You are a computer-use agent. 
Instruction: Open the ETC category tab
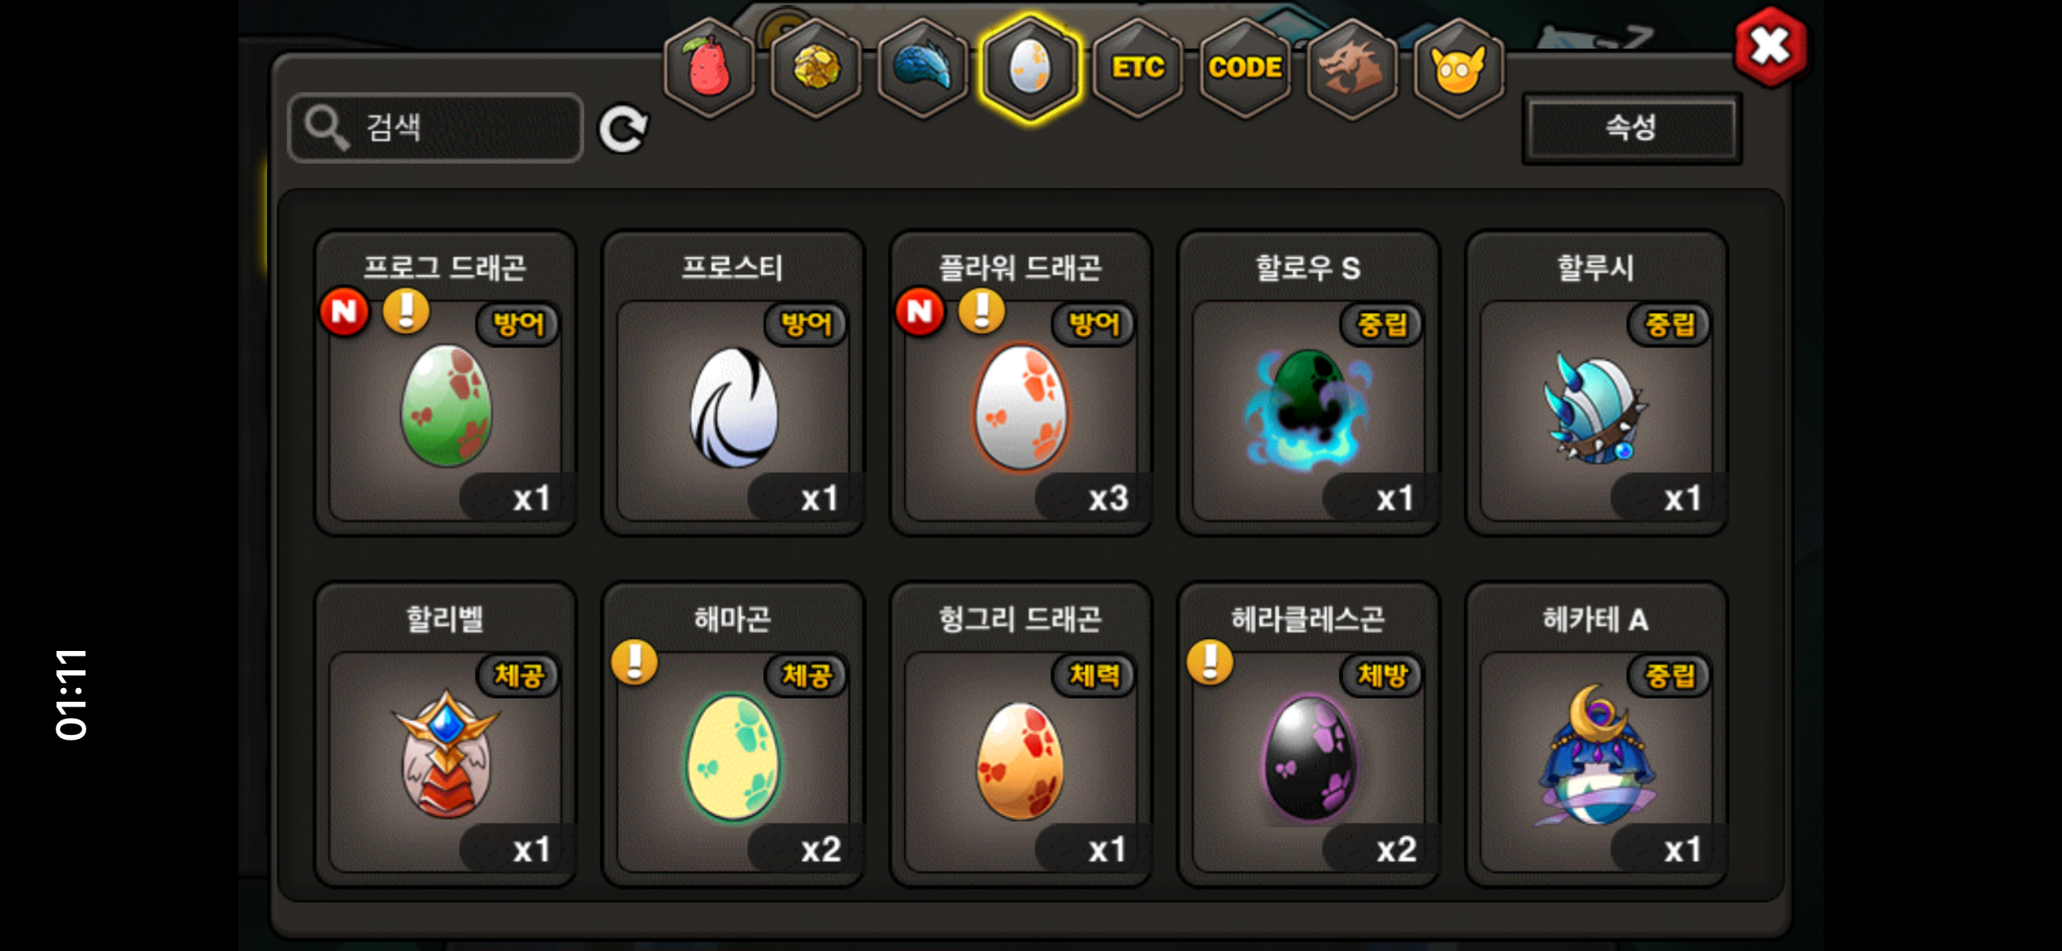(1137, 68)
